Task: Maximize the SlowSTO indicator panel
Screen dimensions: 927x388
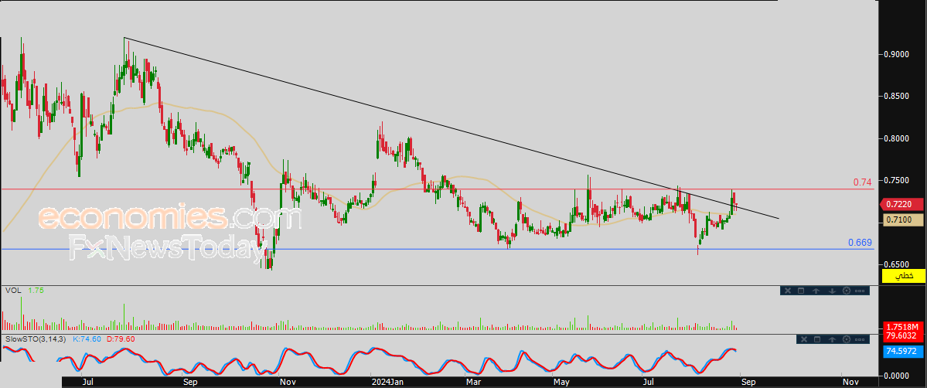Action: point(817,339)
